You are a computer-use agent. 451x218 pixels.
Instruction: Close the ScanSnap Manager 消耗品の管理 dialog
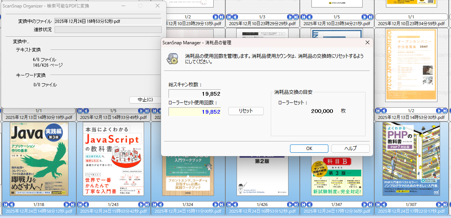tap(367, 43)
